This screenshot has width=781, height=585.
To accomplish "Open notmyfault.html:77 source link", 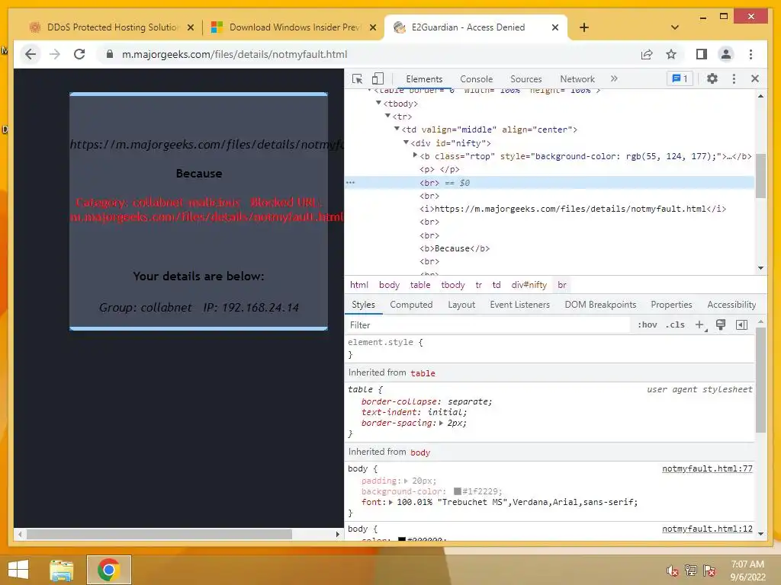I will pos(707,468).
